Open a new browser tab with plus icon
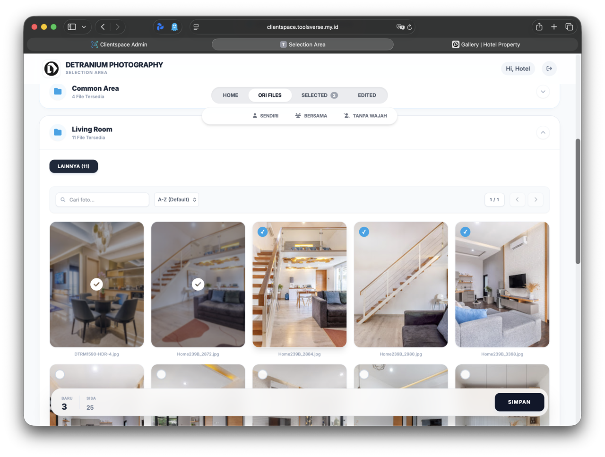Screen dimensions: 605x457 point(554,27)
